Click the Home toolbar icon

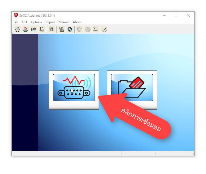(x=17, y=29)
